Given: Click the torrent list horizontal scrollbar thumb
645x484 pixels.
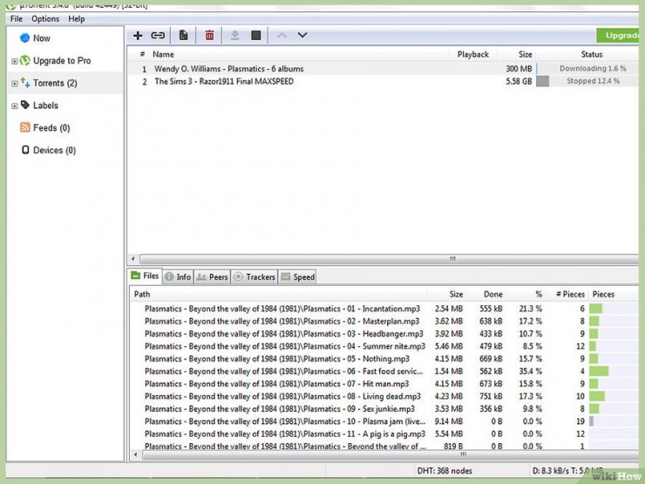Looking at the screenshot, I should click(x=389, y=259).
